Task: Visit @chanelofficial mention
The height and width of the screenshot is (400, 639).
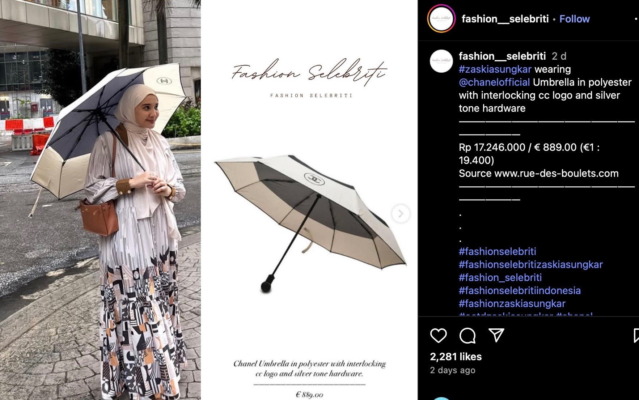Action: [494, 82]
